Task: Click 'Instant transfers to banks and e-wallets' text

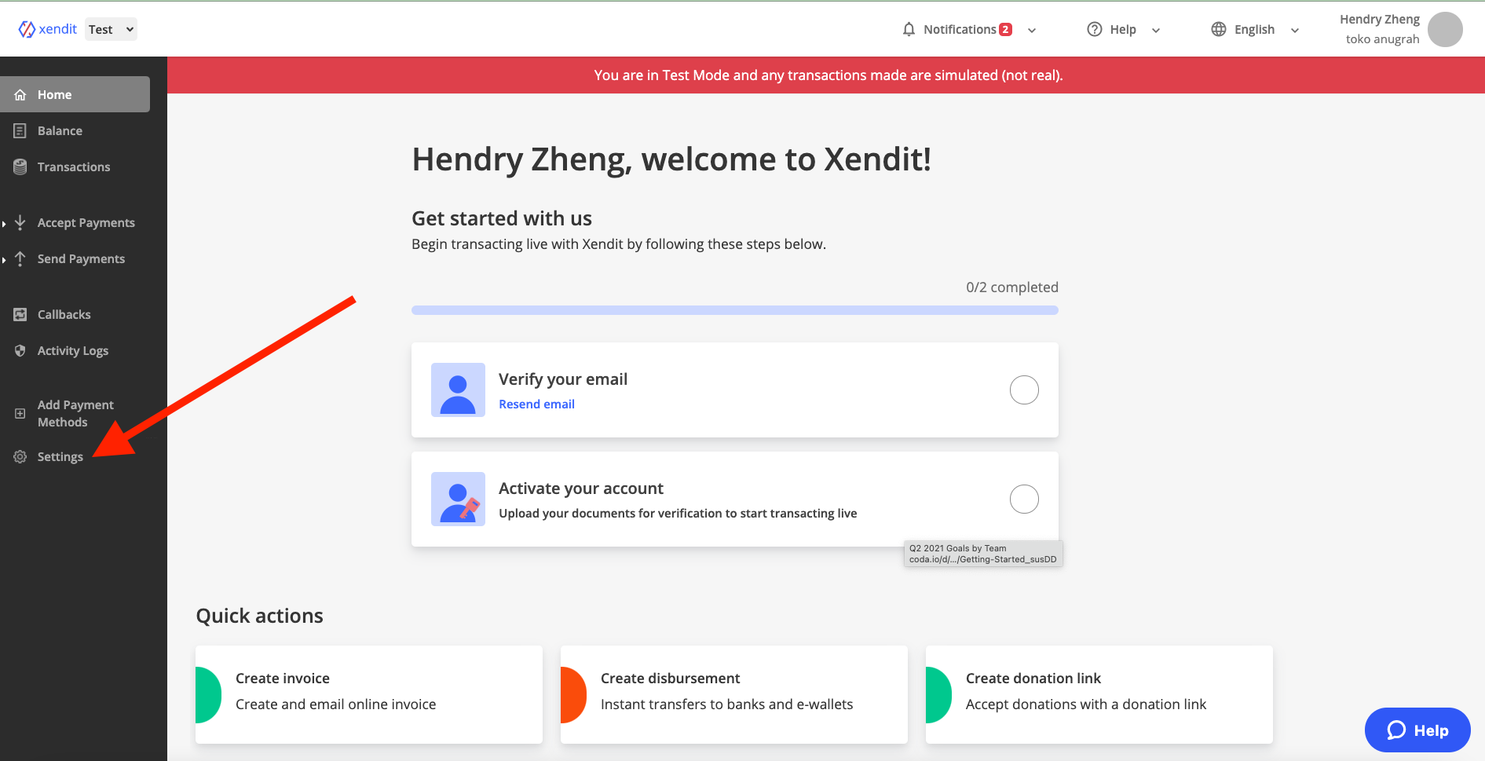Action: coord(726,704)
